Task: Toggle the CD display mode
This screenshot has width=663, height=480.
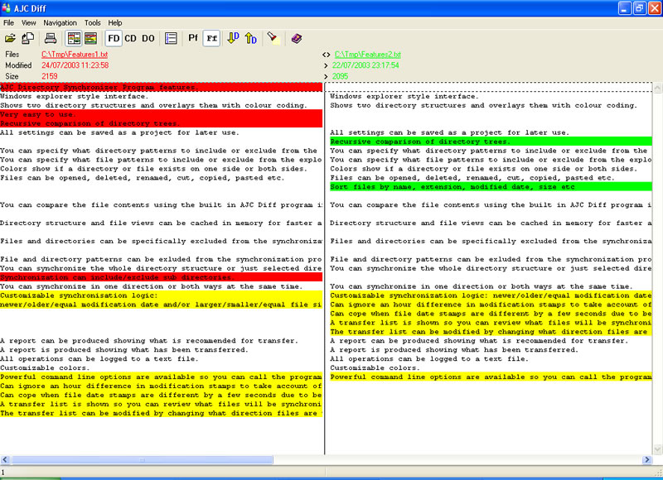Action: point(131,38)
